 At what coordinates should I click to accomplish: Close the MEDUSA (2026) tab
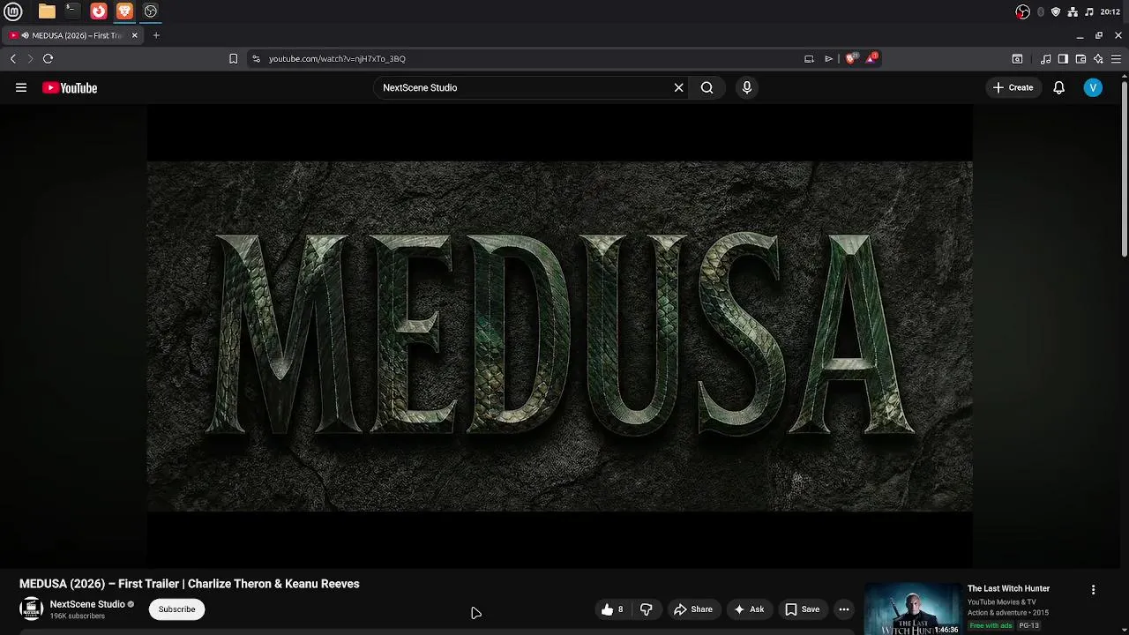click(134, 35)
